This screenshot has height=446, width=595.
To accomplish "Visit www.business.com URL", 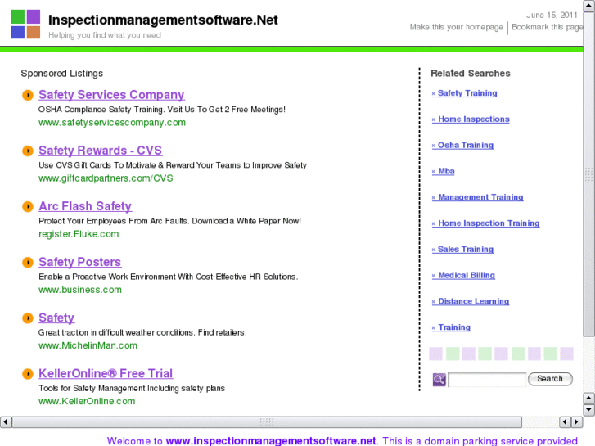I will pyautogui.click(x=80, y=290).
